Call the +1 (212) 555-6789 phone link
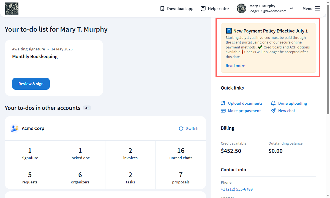The image size is (330, 198). click(x=237, y=189)
